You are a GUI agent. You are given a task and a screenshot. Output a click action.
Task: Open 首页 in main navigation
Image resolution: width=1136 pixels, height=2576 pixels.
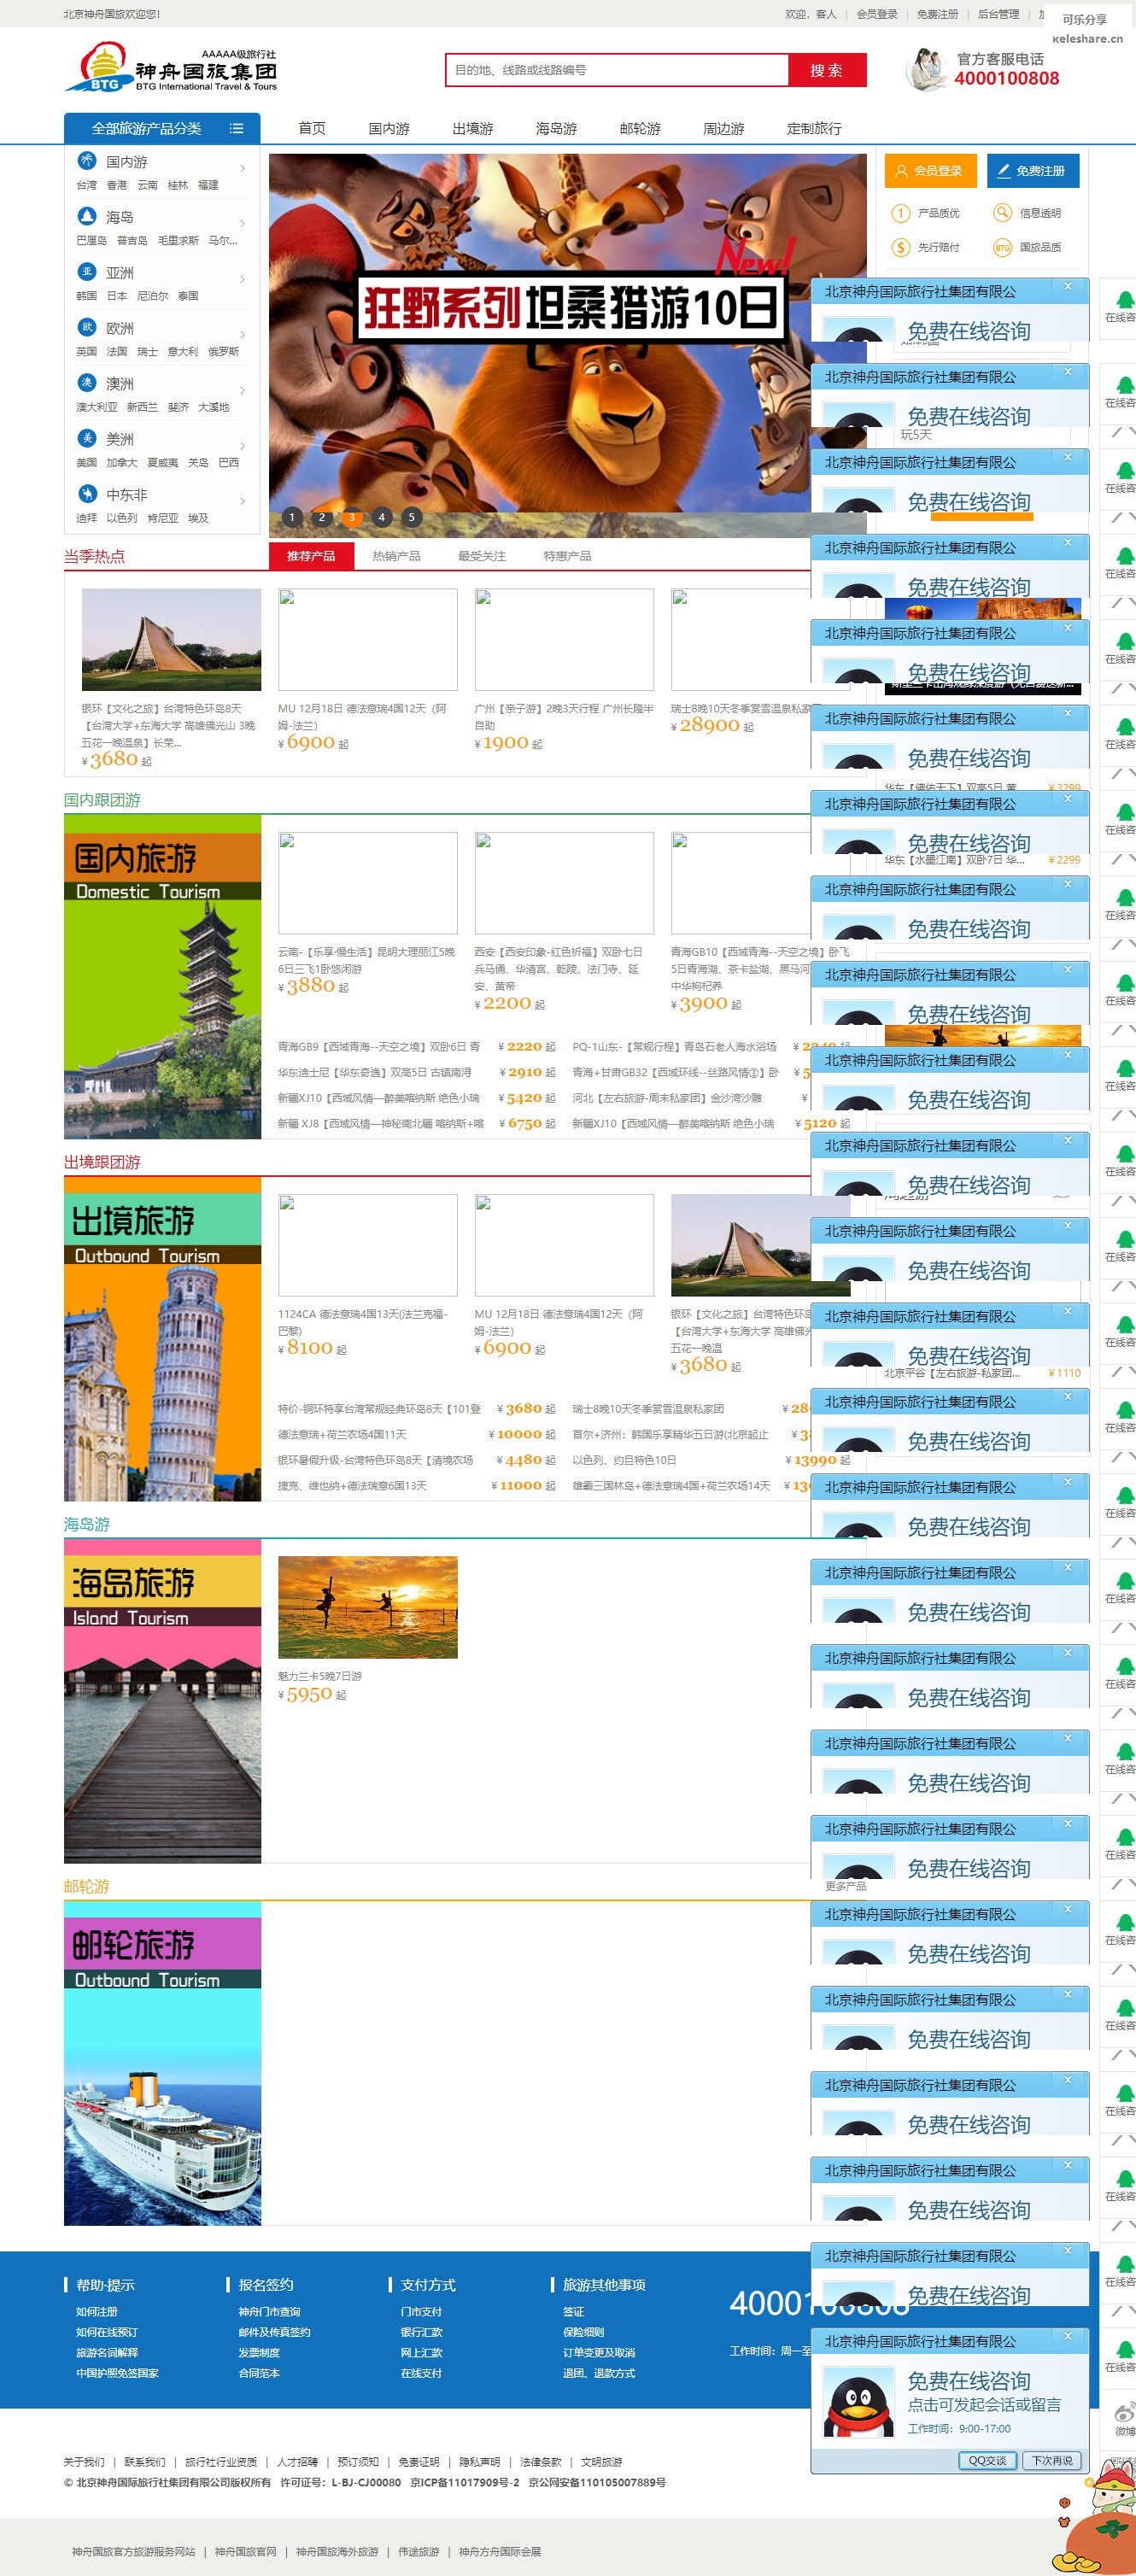pos(312,128)
